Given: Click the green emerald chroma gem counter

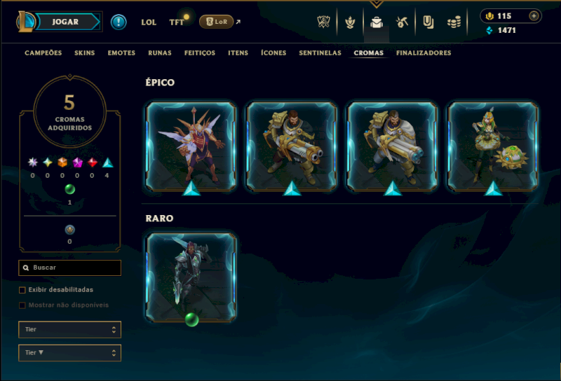Looking at the screenshot, I should coord(69,189).
